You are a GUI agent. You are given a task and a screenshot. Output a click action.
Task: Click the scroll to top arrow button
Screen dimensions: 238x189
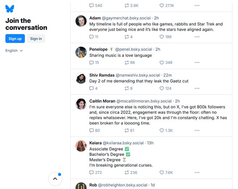(55, 178)
